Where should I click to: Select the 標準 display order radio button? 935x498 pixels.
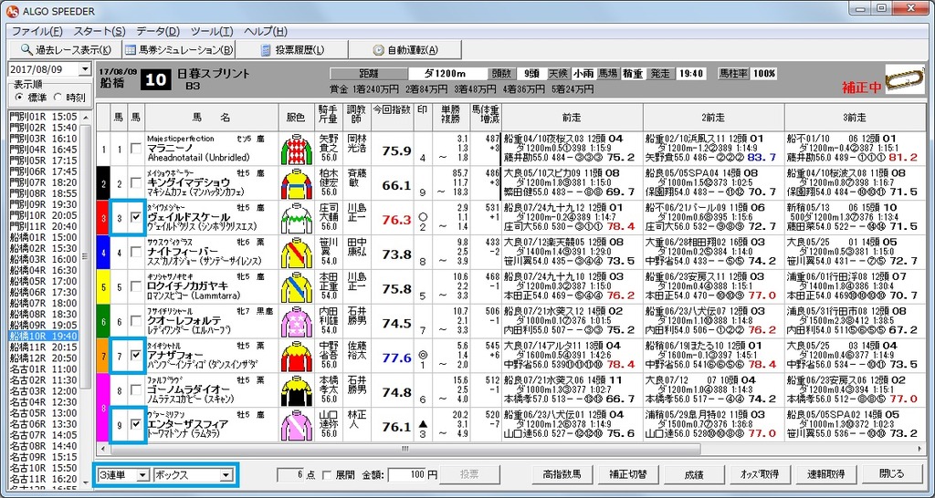point(20,97)
